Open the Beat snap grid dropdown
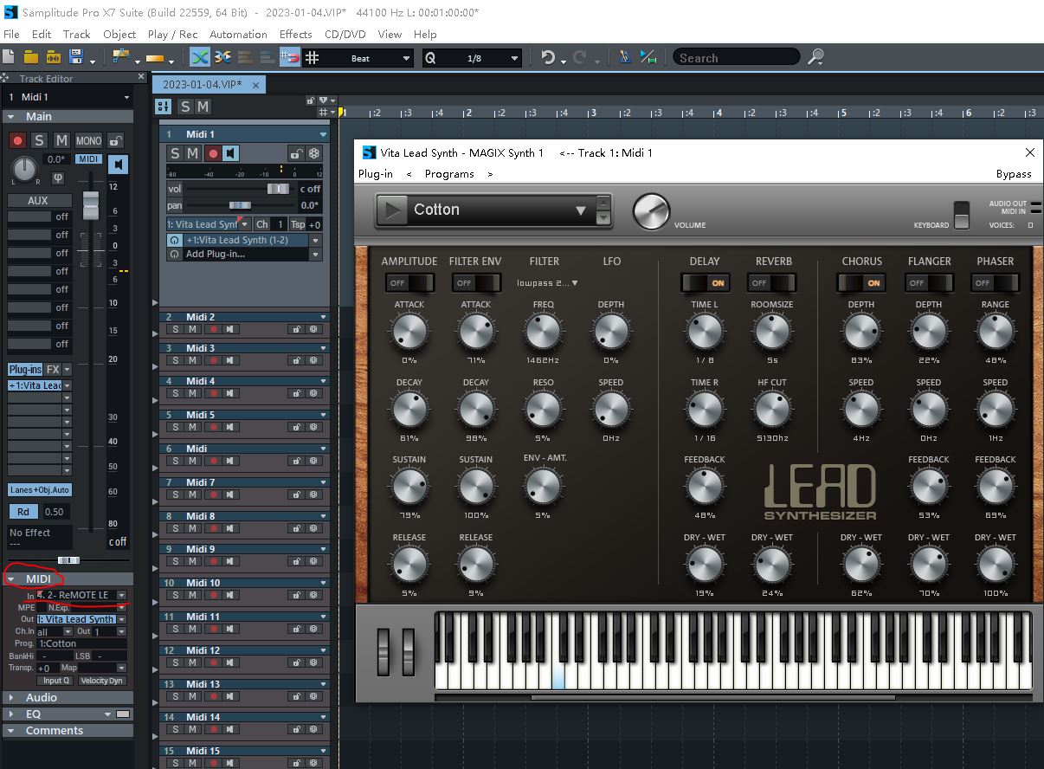The width and height of the screenshot is (1044, 769). 406,58
